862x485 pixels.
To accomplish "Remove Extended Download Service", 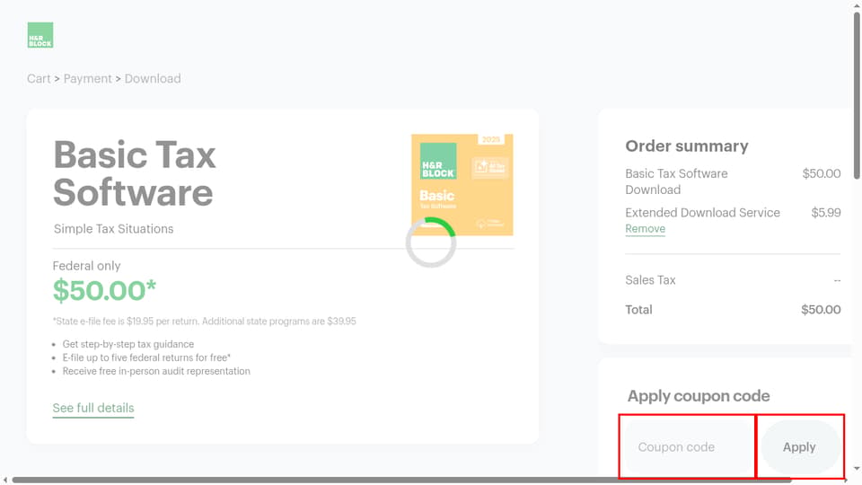I will (x=645, y=229).
